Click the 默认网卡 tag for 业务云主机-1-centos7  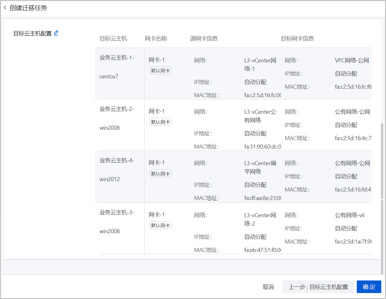point(161,71)
